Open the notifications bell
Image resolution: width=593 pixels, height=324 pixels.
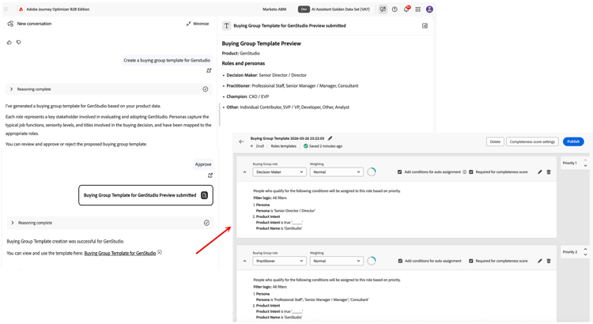click(406, 9)
